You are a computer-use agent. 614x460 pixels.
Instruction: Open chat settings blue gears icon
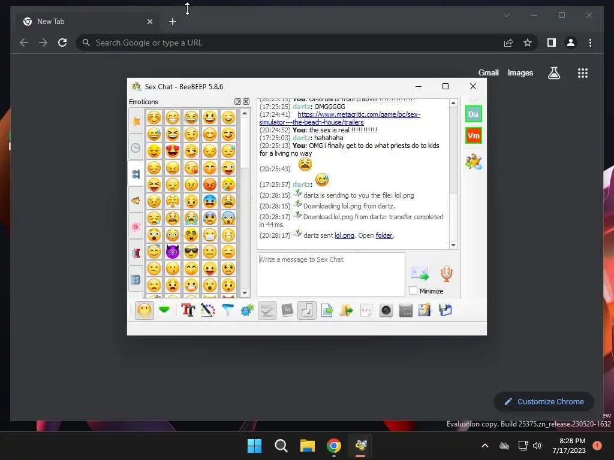[x=247, y=311]
